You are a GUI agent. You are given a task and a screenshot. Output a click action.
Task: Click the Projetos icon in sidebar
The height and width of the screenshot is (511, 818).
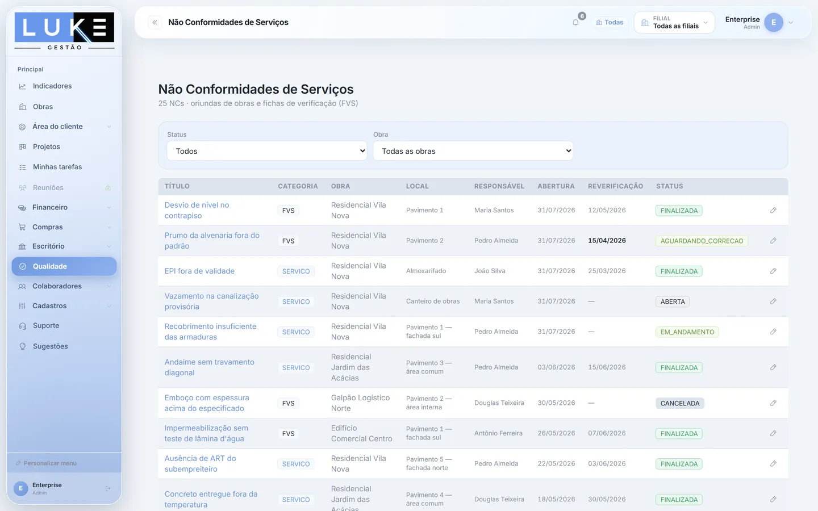pyautogui.click(x=23, y=146)
